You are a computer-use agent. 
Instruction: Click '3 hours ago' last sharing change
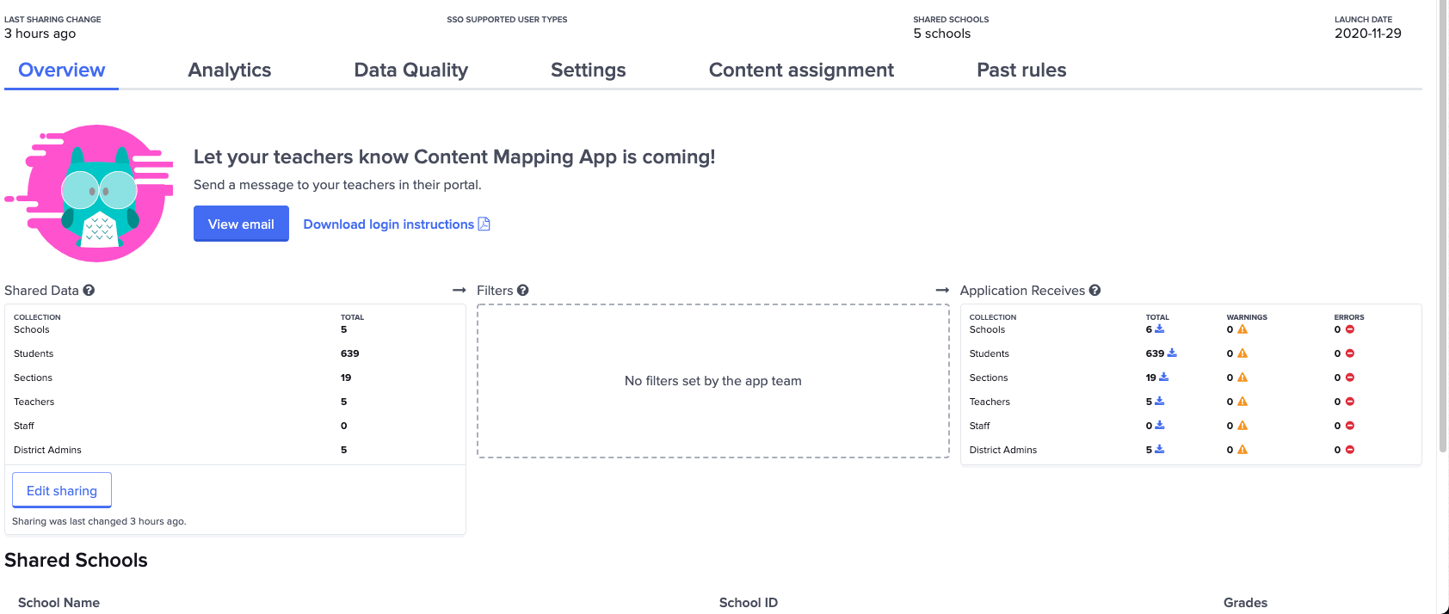(40, 34)
